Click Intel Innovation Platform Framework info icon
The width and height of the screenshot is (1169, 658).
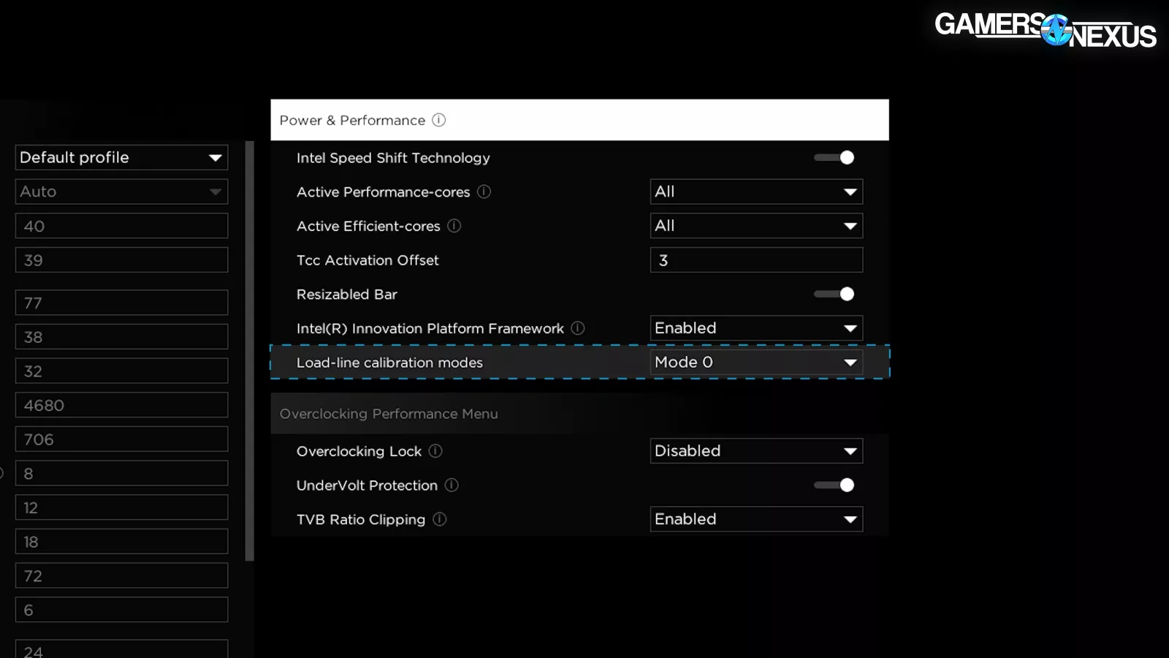[x=577, y=328]
